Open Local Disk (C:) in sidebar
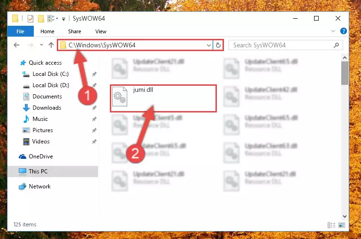 (x=51, y=74)
